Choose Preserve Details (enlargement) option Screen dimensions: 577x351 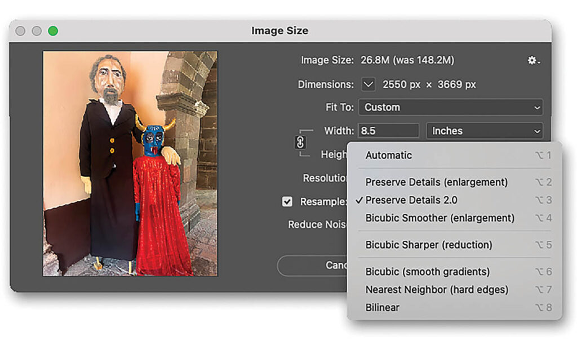437,182
